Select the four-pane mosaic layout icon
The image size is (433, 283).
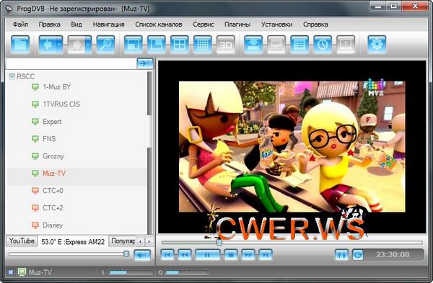point(180,45)
